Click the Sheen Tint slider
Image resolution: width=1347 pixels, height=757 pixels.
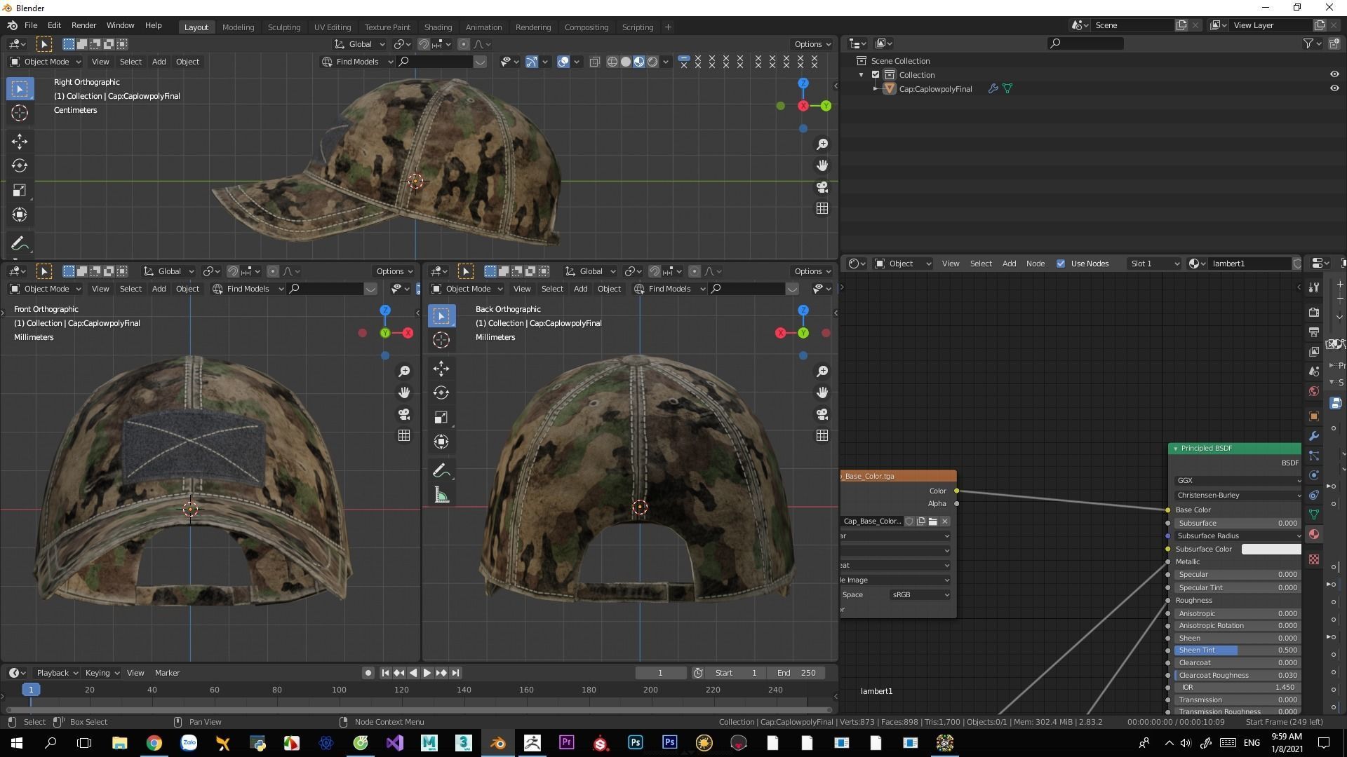(1235, 650)
